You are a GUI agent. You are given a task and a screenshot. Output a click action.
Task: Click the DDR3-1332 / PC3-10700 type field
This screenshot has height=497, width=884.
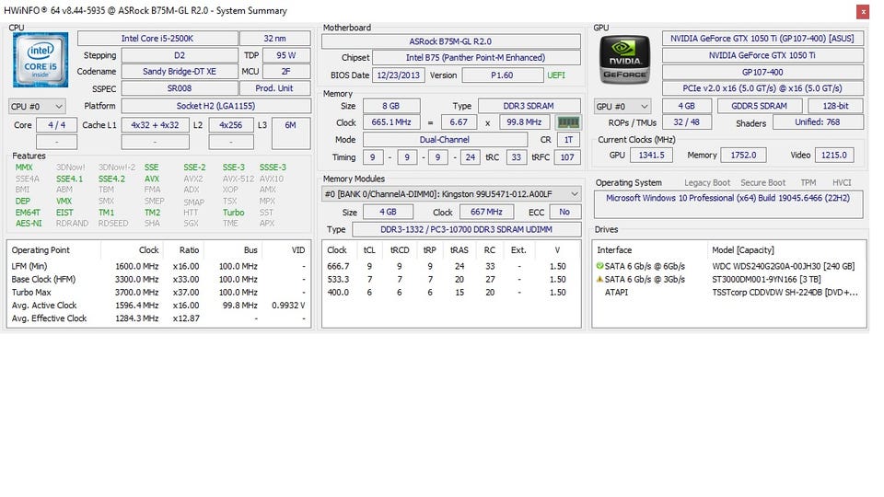[x=466, y=229]
